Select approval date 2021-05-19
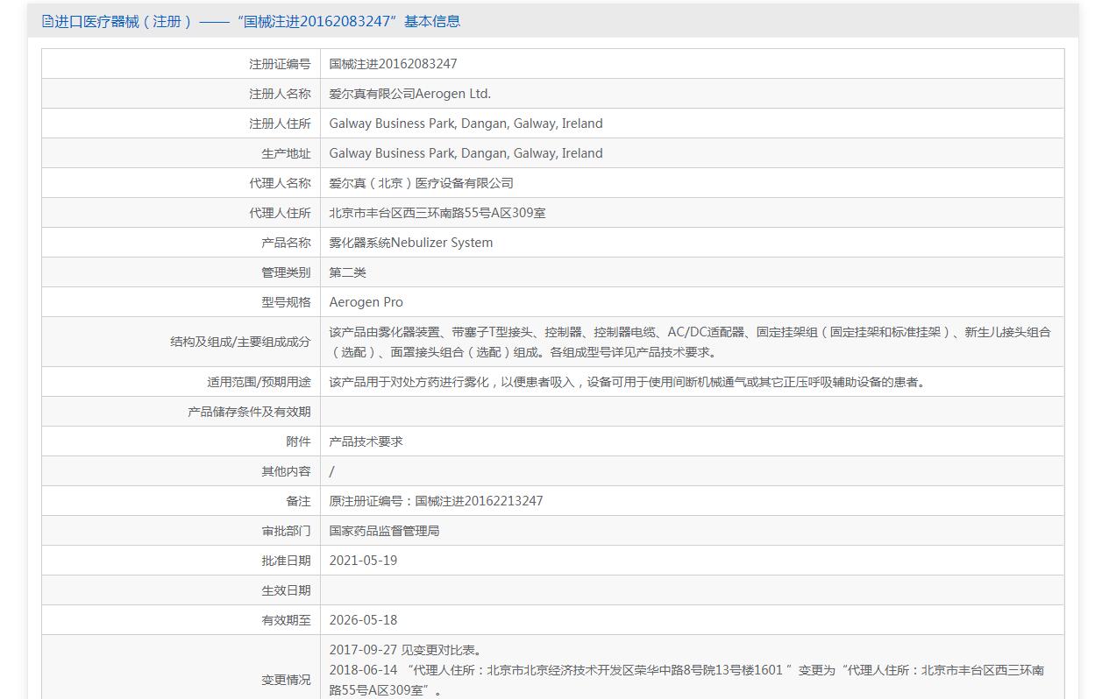This screenshot has height=699, width=1095. coord(363,561)
